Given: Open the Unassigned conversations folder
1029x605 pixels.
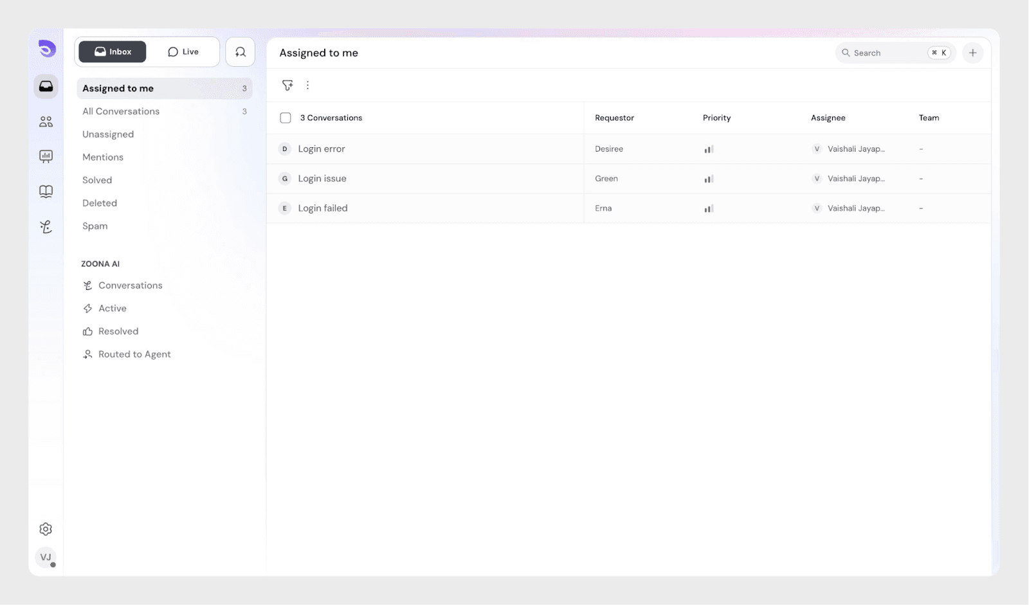Looking at the screenshot, I should coord(108,134).
